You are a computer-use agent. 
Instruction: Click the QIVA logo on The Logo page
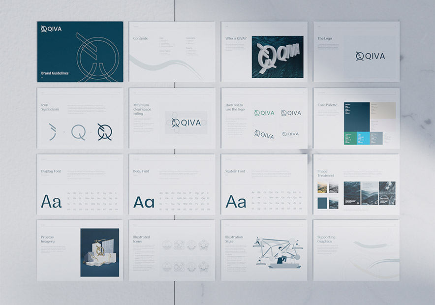pyautogui.click(x=370, y=56)
